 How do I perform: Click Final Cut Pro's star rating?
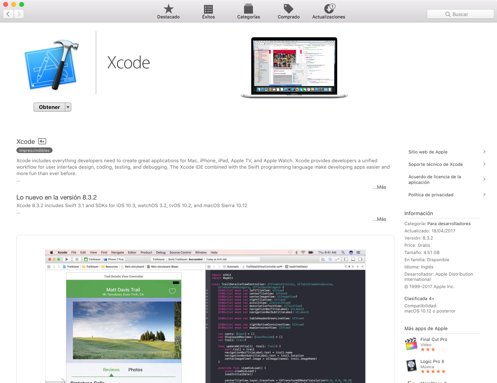pos(433,349)
